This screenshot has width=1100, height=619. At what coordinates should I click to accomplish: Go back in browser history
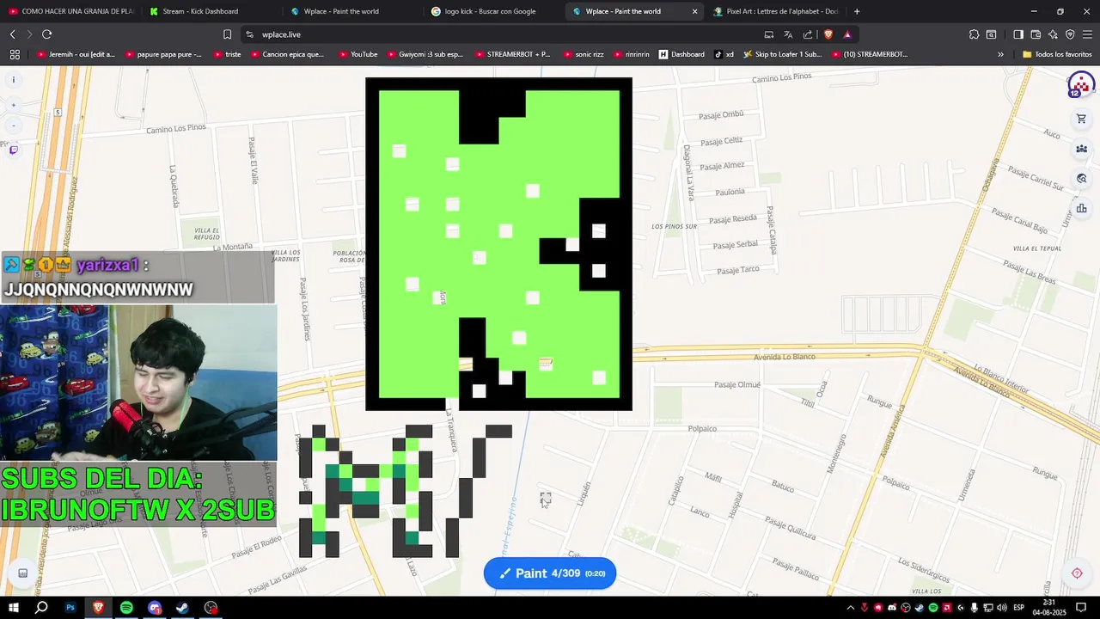(12, 34)
